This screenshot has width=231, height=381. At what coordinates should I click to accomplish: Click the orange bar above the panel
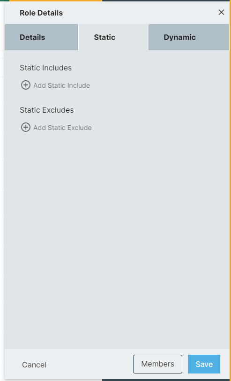click(56, 1)
